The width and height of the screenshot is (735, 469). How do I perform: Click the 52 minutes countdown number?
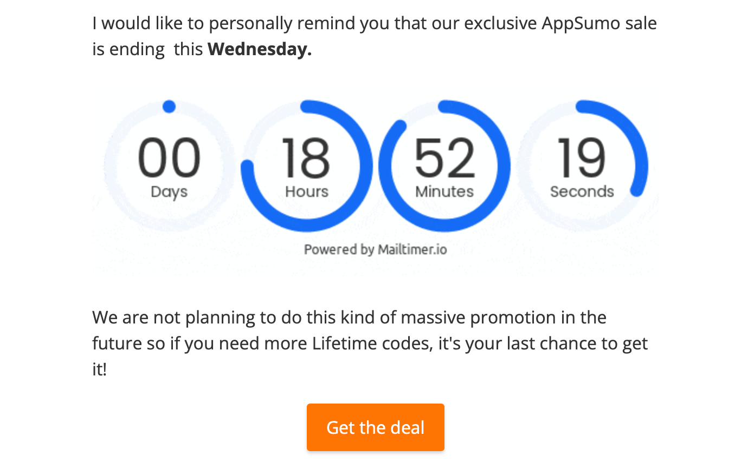444,158
